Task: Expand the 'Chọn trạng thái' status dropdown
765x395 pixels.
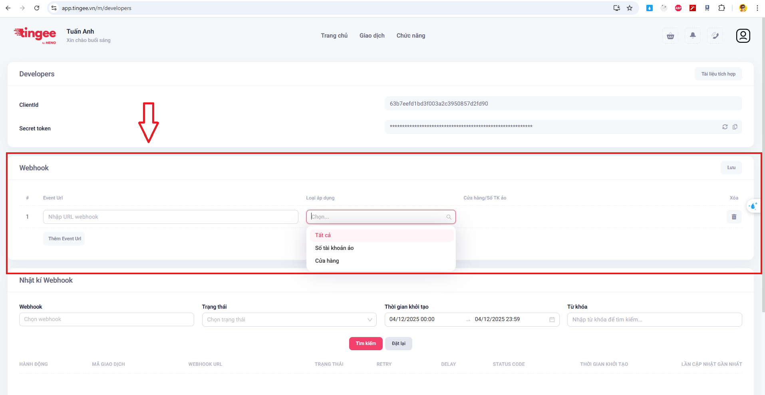Action: click(289, 319)
